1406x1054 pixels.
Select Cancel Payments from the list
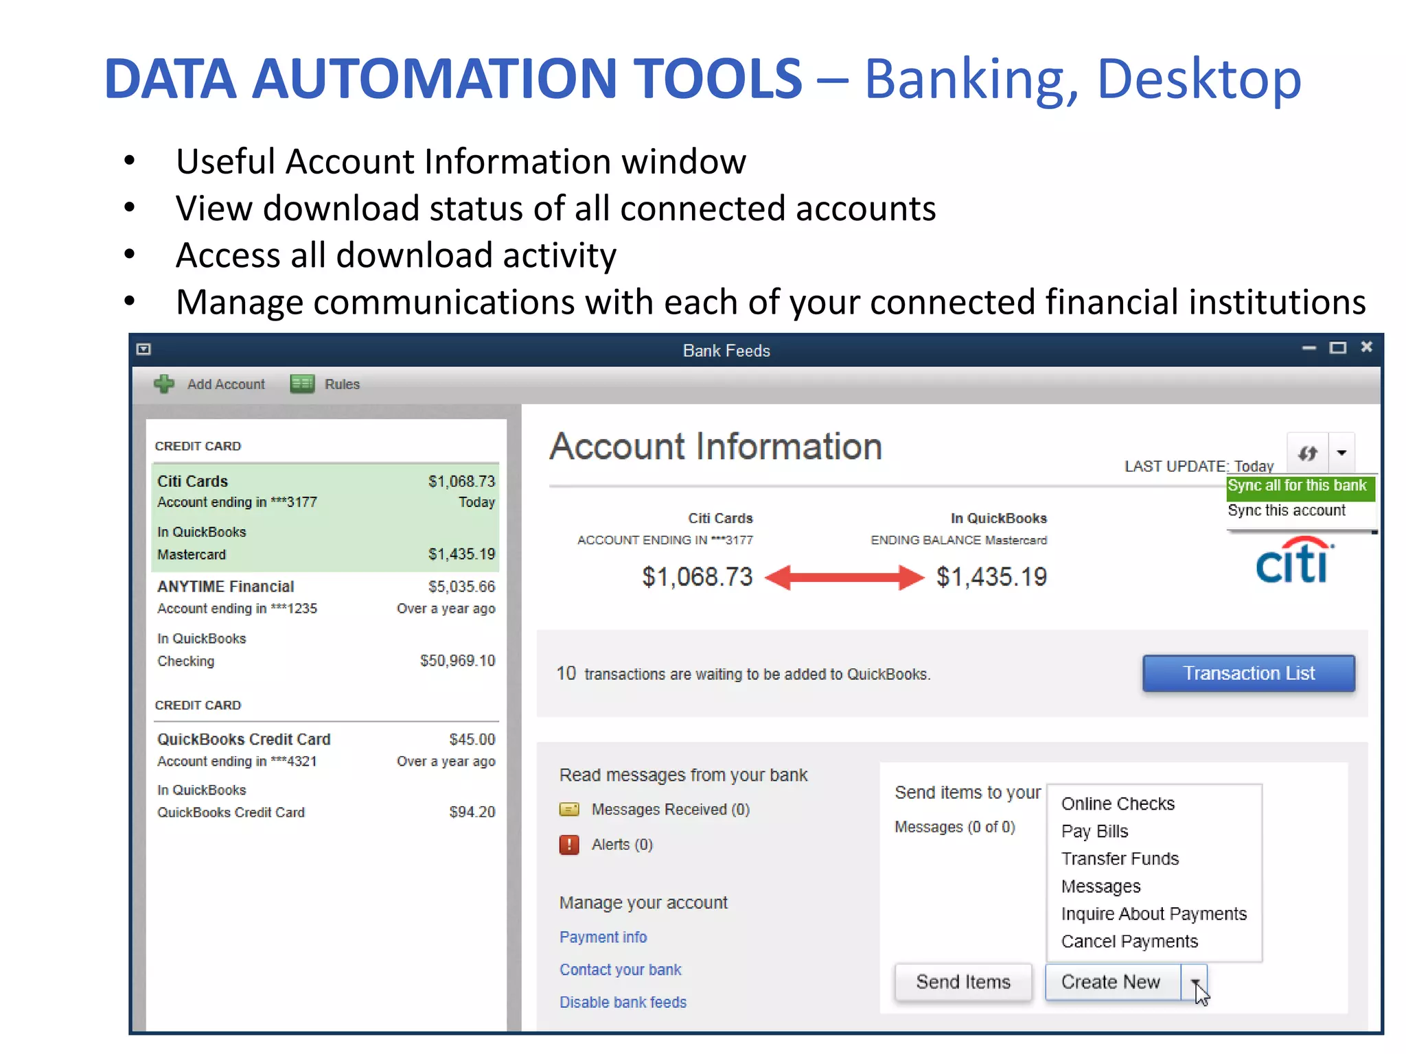pyautogui.click(x=1129, y=941)
